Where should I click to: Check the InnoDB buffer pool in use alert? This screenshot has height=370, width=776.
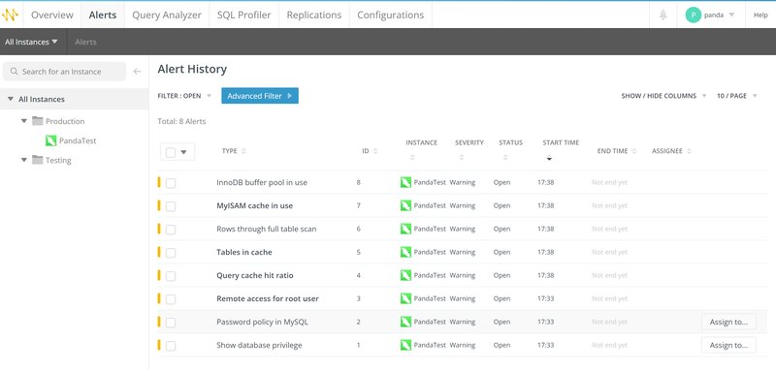coord(171,183)
